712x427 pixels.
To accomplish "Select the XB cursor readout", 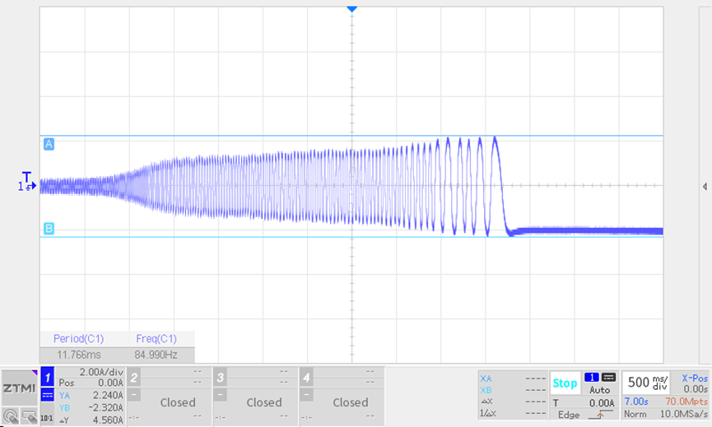I will coord(513,390).
